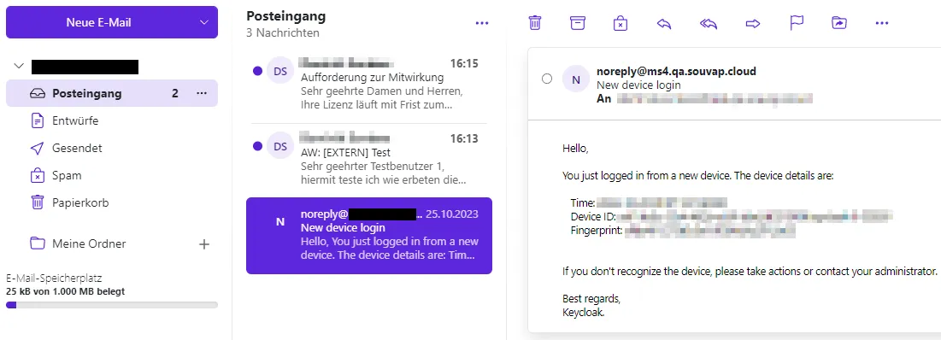The image size is (941, 340).
Task: Select the 'New device login' email in list
Action: pos(369,236)
